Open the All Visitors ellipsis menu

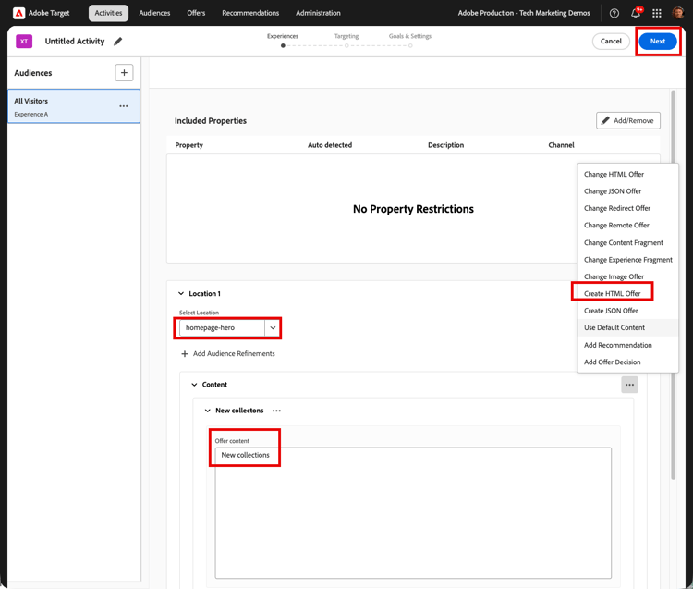[124, 106]
